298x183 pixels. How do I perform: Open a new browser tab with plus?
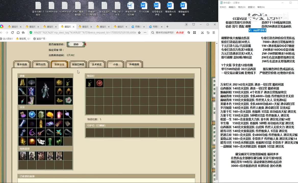pyautogui.click(x=167, y=26)
